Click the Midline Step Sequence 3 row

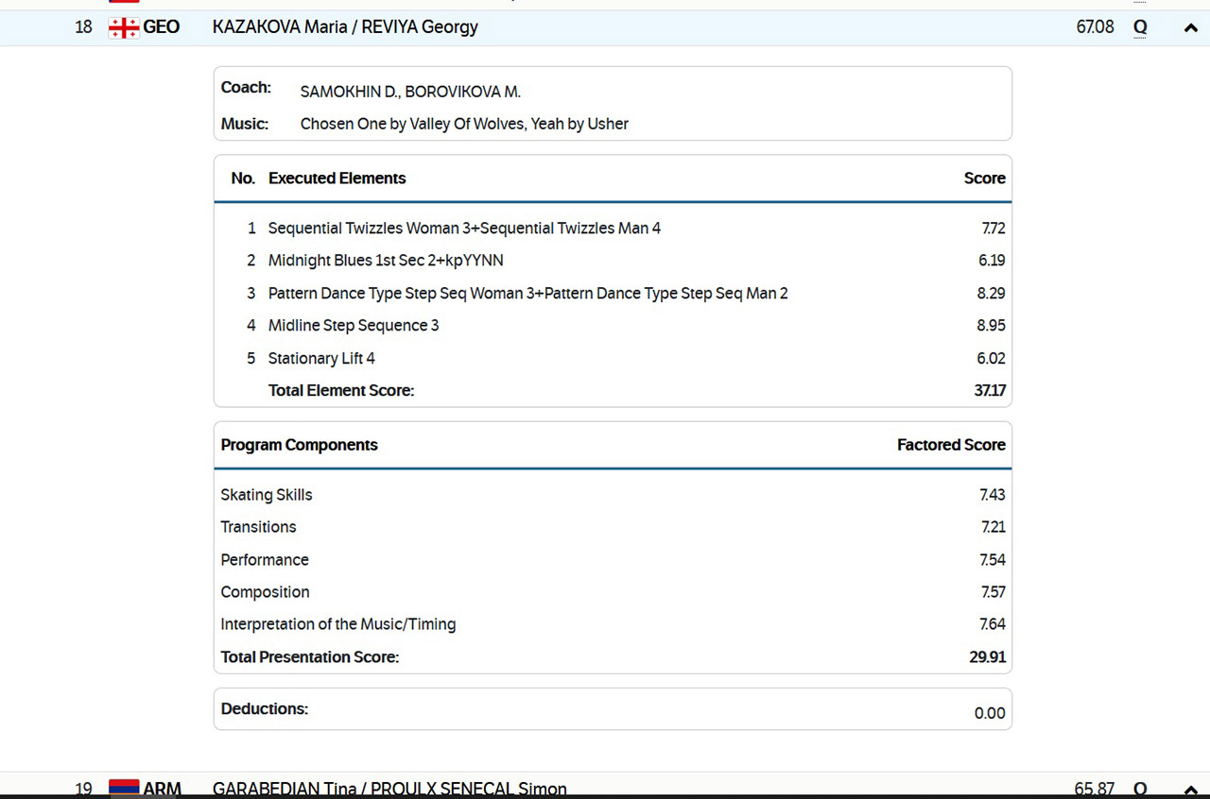click(x=354, y=326)
